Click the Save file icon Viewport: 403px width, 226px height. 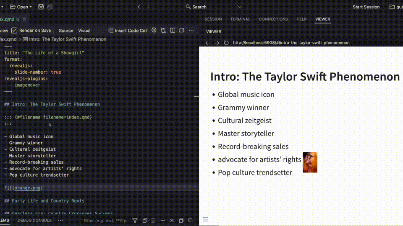(x=41, y=7)
